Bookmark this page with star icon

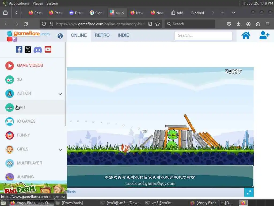tap(158, 24)
